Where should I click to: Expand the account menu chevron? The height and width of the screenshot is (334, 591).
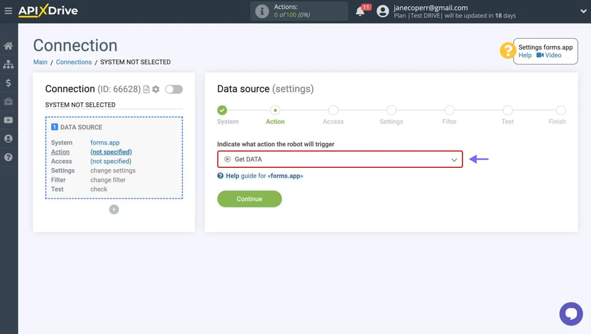click(582, 11)
